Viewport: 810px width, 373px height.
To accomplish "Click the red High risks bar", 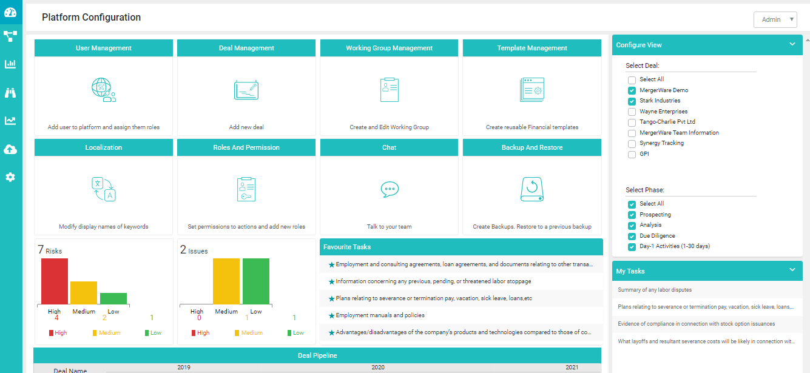I will point(54,282).
